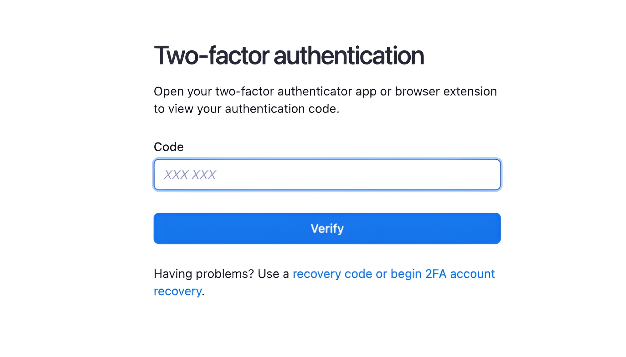Click the Code label above the input
This screenshot has width=626, height=357.
point(168,147)
